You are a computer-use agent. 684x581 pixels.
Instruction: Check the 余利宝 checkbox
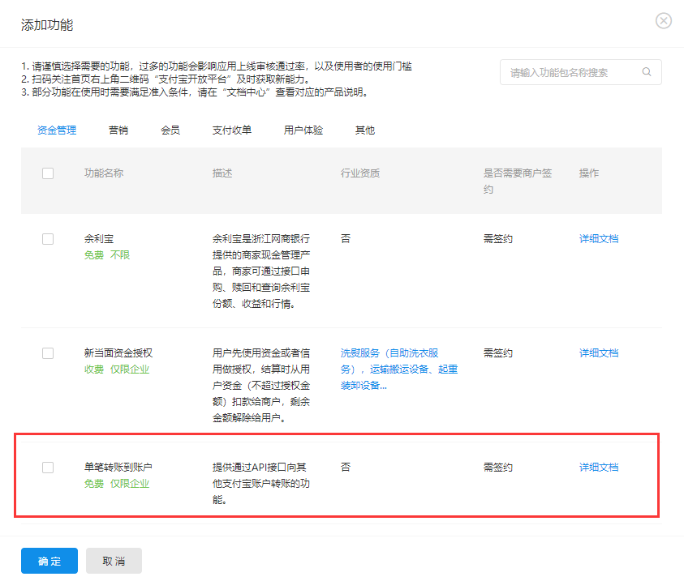(48, 239)
